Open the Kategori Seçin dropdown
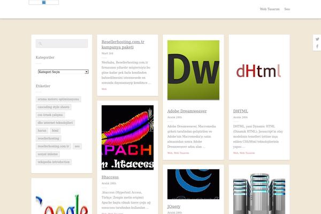Viewport: 321px width, 214px height. [63, 72]
